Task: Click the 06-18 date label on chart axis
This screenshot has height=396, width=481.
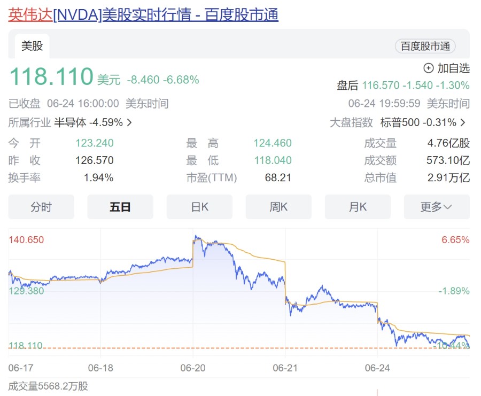Action: (100, 368)
